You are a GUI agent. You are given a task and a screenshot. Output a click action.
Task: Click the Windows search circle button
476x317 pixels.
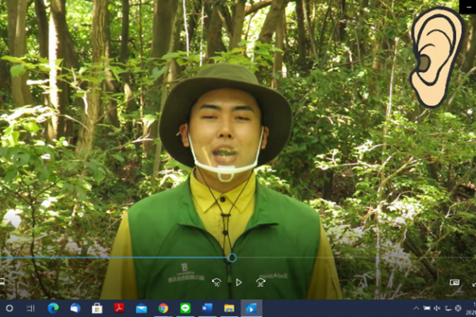(10, 307)
